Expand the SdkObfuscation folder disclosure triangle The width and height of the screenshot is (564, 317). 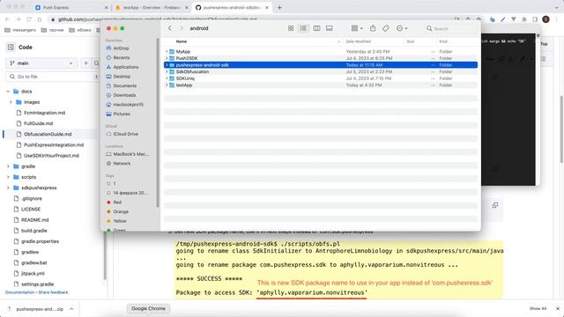pos(167,71)
